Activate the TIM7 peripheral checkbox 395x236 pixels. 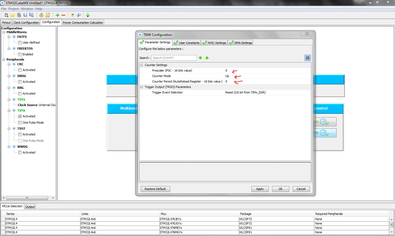point(20,134)
